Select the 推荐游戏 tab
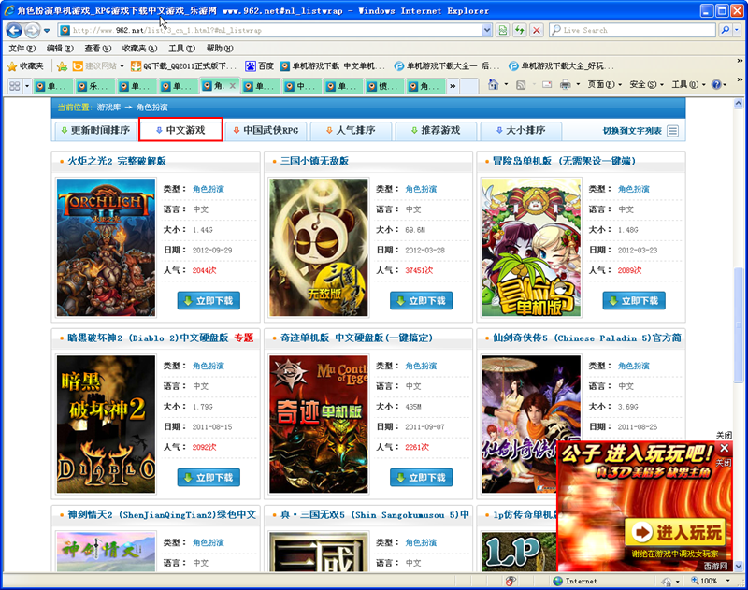The width and height of the screenshot is (748, 590). 436,130
